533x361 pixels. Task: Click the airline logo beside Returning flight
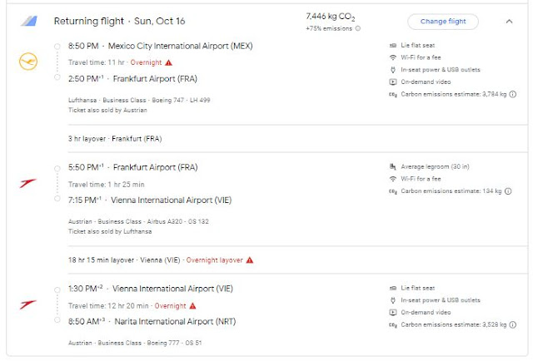[28, 21]
